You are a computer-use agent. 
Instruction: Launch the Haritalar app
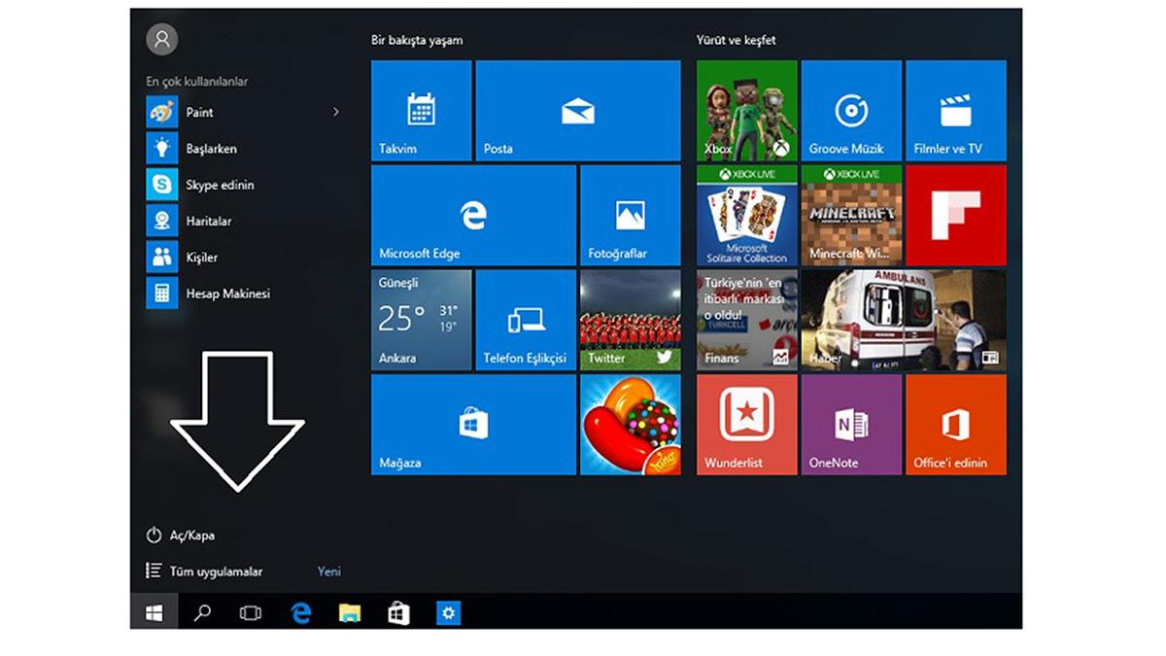tap(208, 221)
